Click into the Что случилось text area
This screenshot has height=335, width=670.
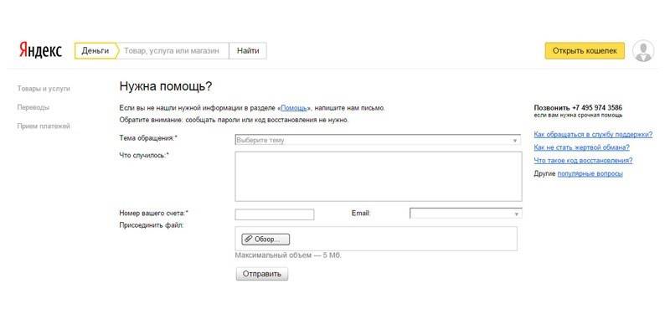(378, 176)
